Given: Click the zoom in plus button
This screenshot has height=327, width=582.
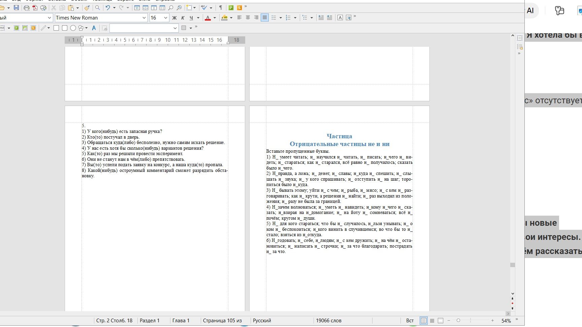Looking at the screenshot, I should [492, 321].
